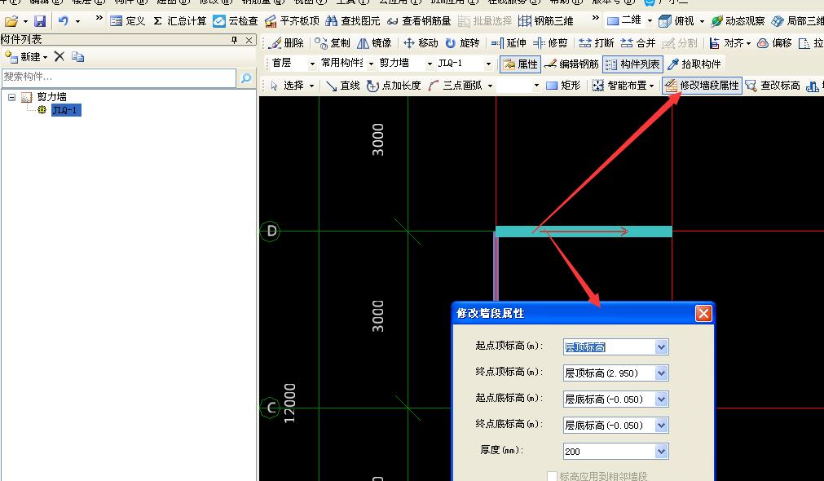This screenshot has width=824, height=481.
Task: Click axis bubble D on the grid
Action: tap(271, 231)
